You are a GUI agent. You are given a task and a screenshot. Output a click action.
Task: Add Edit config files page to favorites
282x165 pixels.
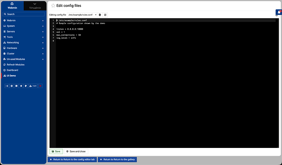pos(53,6)
